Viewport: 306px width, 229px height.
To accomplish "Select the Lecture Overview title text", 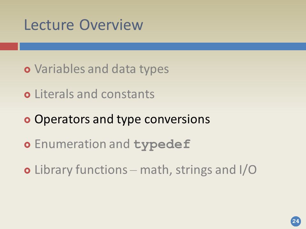I will click(x=83, y=25).
